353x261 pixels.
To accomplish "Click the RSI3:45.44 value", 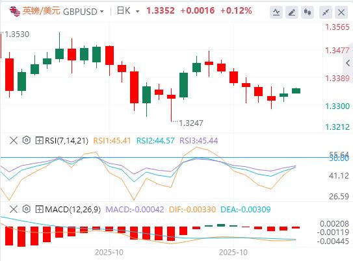I will tap(198, 141).
